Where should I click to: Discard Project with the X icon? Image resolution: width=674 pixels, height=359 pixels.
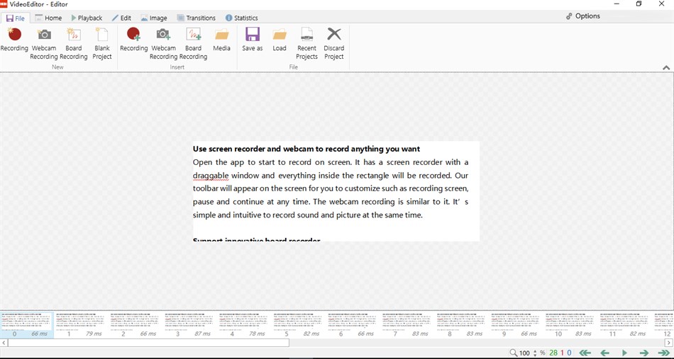pyautogui.click(x=334, y=43)
